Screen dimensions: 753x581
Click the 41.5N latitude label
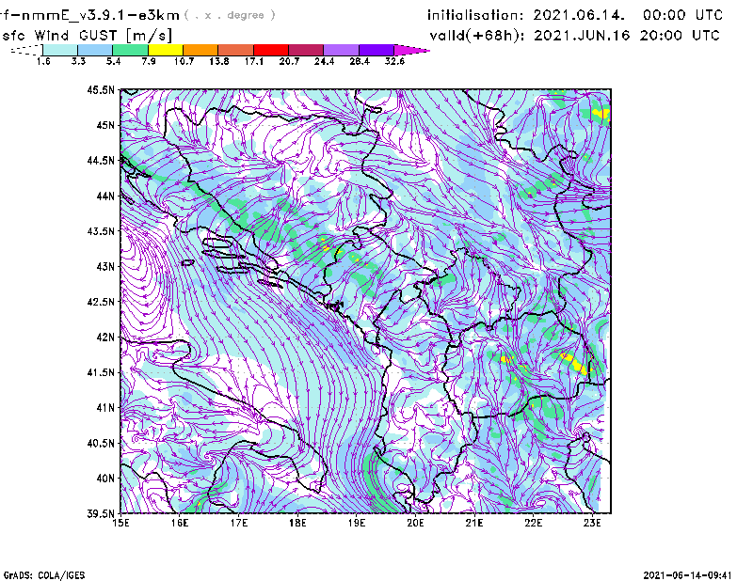coord(101,372)
